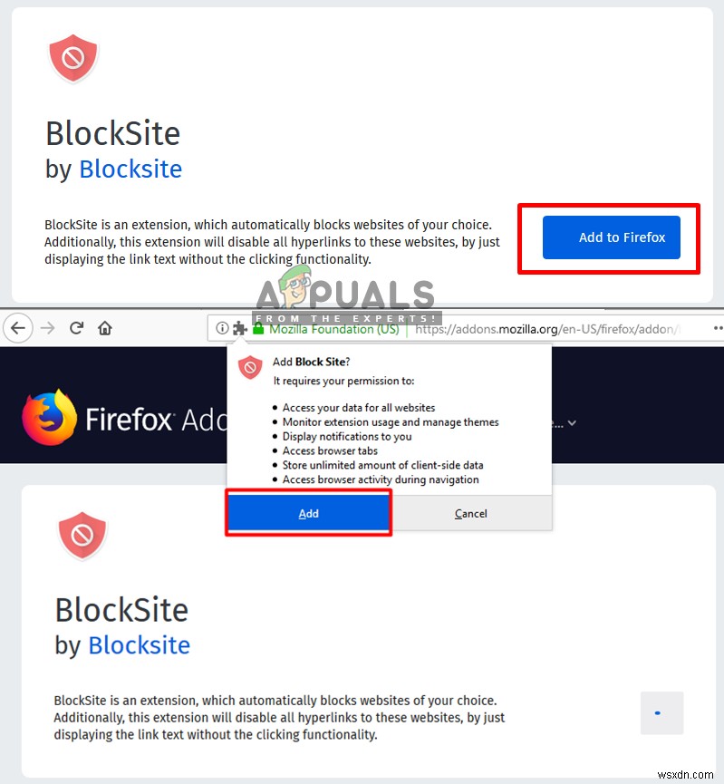Click the green padlock security icon
724x784 pixels.
258,328
